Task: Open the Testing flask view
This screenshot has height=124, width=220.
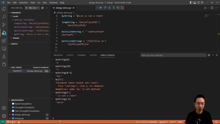Action: 4,56
